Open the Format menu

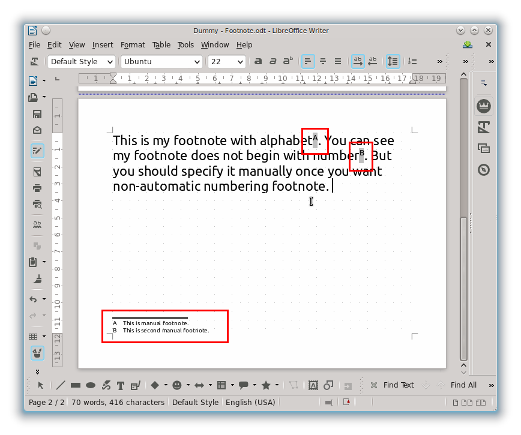[133, 44]
